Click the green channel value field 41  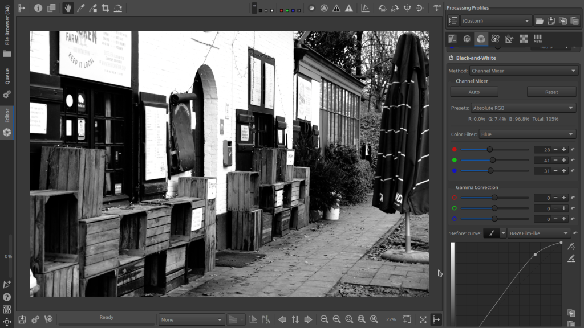542,160
